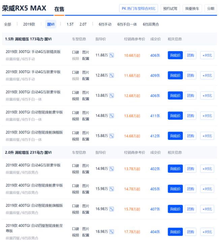
Task: View 405条 transaction prices
Action: 155,189
